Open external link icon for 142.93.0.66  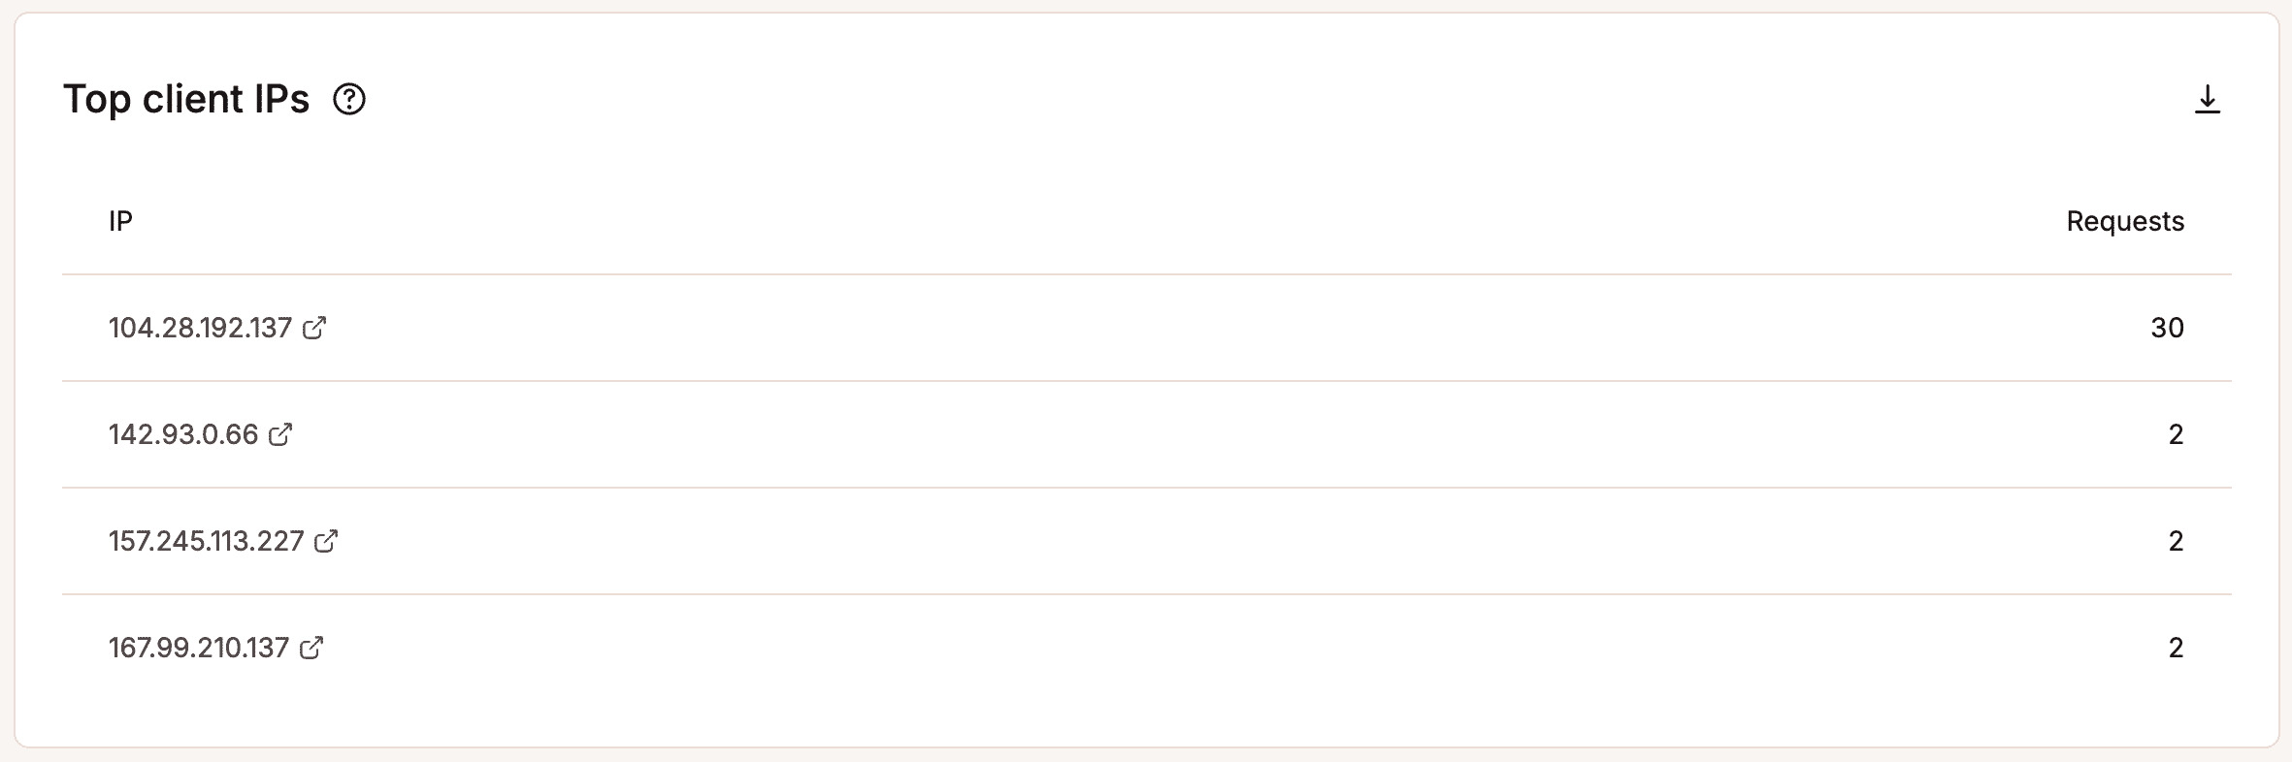(x=280, y=434)
